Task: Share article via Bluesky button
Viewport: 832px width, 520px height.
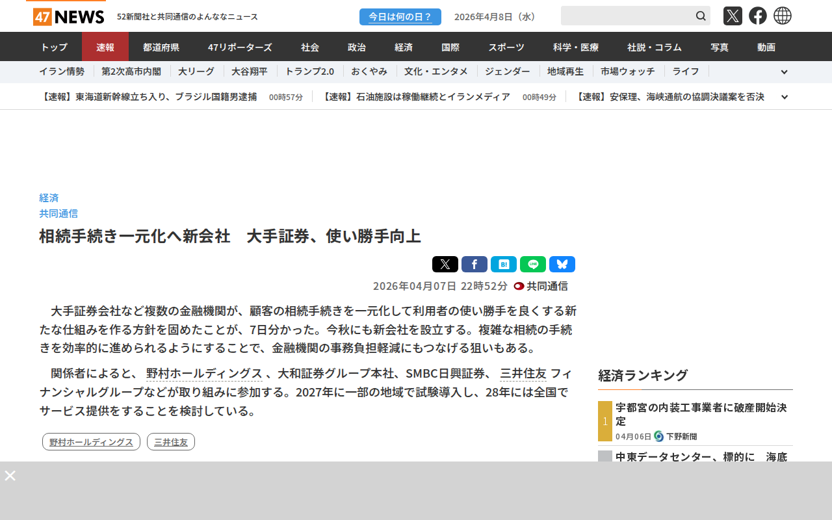Action: click(x=562, y=264)
